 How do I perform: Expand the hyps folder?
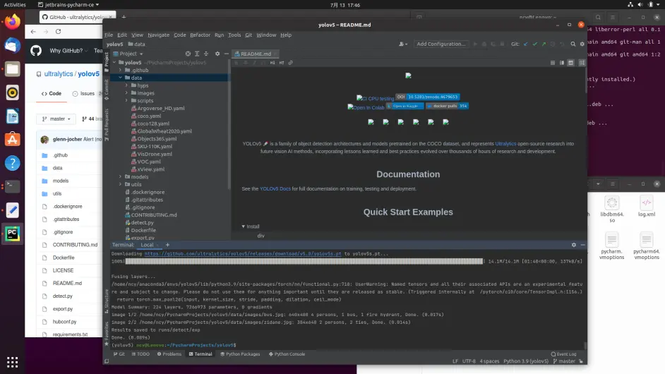126,85
